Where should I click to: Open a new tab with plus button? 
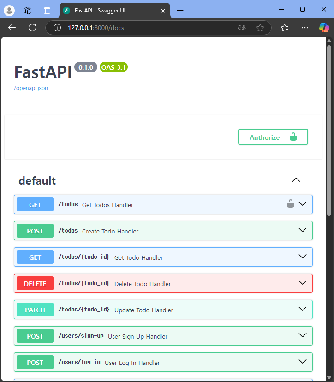coord(180,11)
